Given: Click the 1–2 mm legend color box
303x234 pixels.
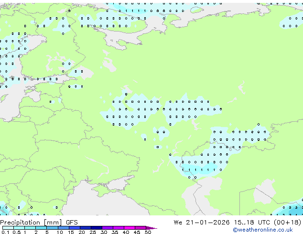Looking at the screenshot, I should (x=30, y=228).
